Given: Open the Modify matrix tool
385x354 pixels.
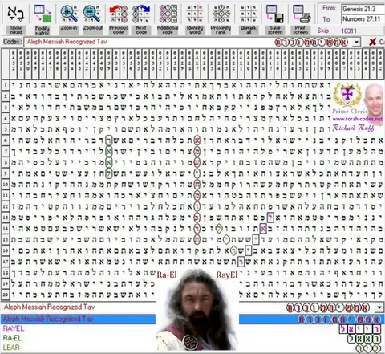Looking at the screenshot, I should point(43,14).
